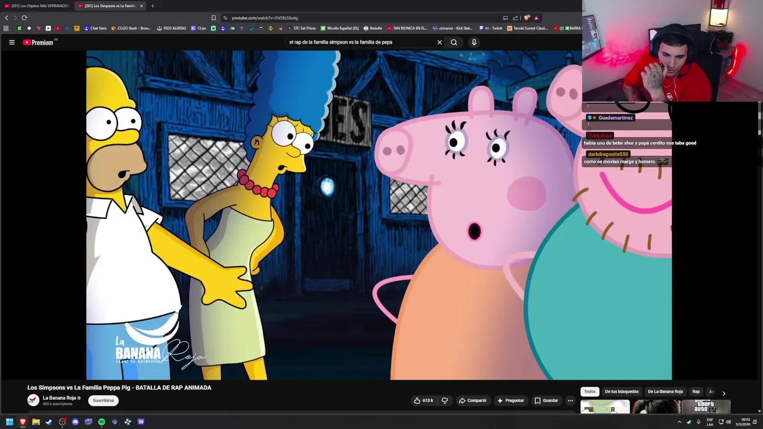Open the YouTube hamburger guide menu

(11, 42)
